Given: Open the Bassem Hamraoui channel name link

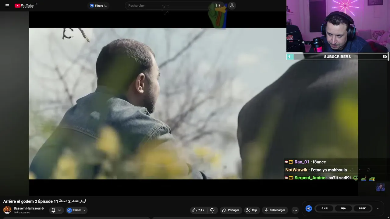Looking at the screenshot, I should click(x=27, y=208).
